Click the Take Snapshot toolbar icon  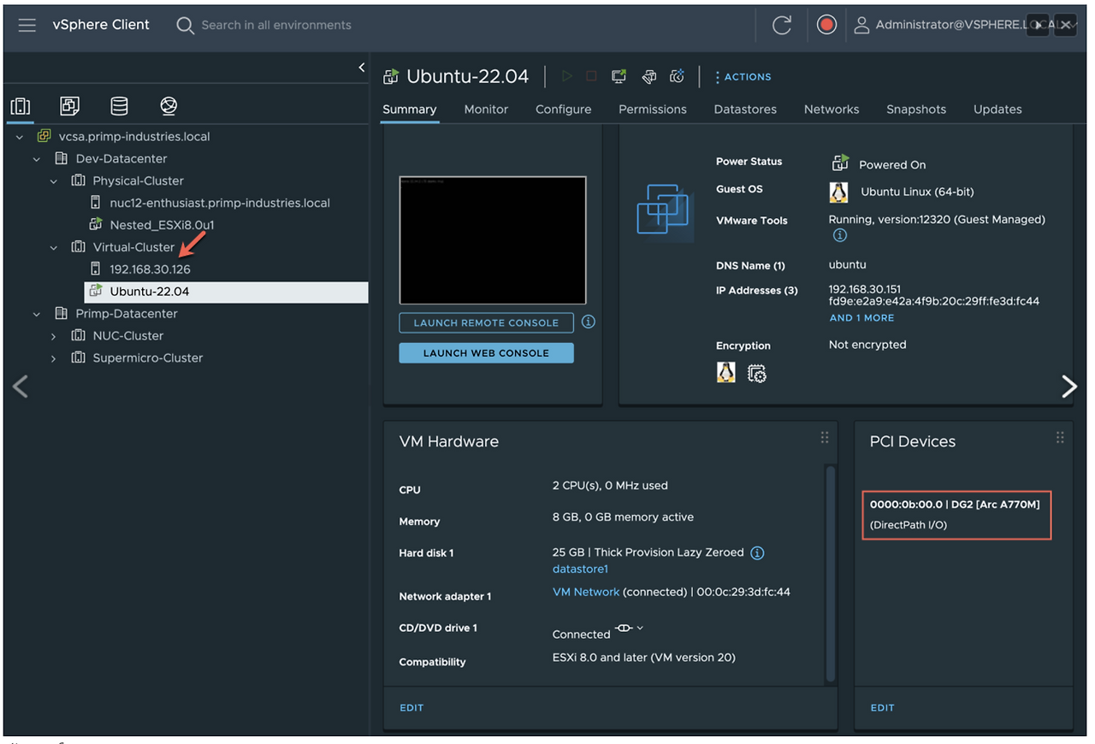(x=677, y=77)
